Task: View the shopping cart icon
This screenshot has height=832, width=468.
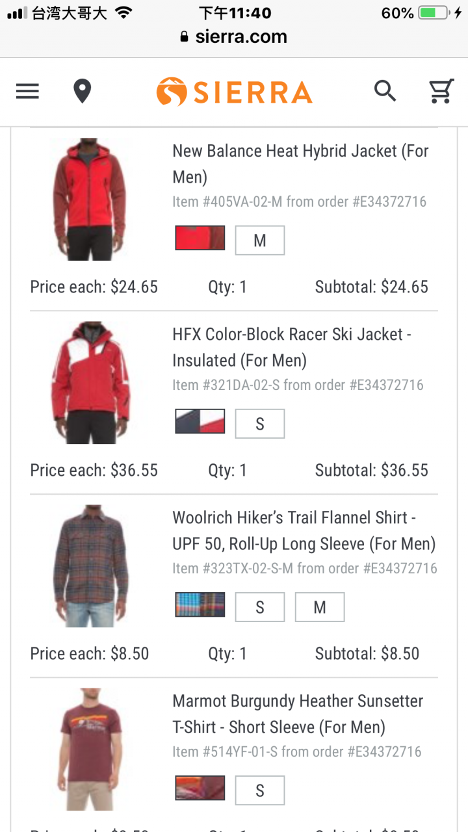Action: click(x=441, y=92)
